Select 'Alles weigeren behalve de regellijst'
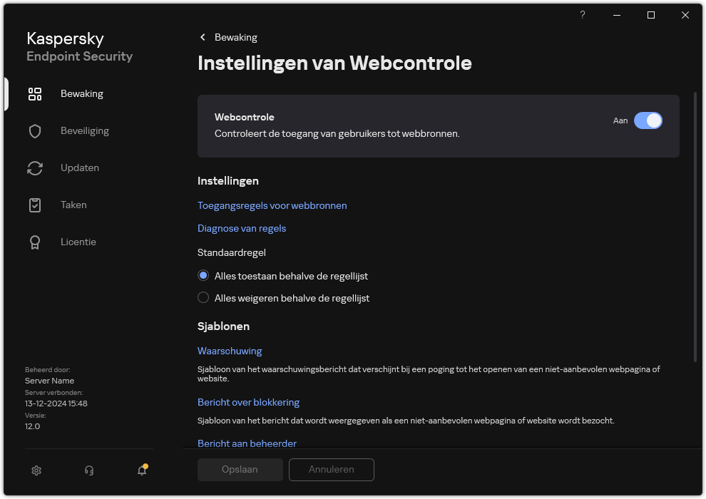This screenshot has width=706, height=499. (203, 297)
